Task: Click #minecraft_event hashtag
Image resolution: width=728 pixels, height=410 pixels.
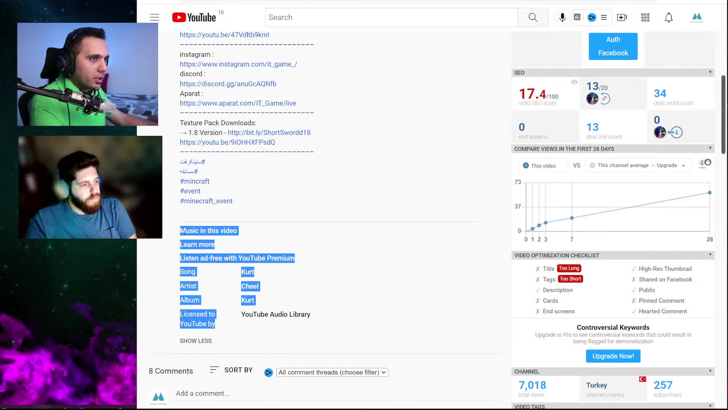Action: pos(206,201)
